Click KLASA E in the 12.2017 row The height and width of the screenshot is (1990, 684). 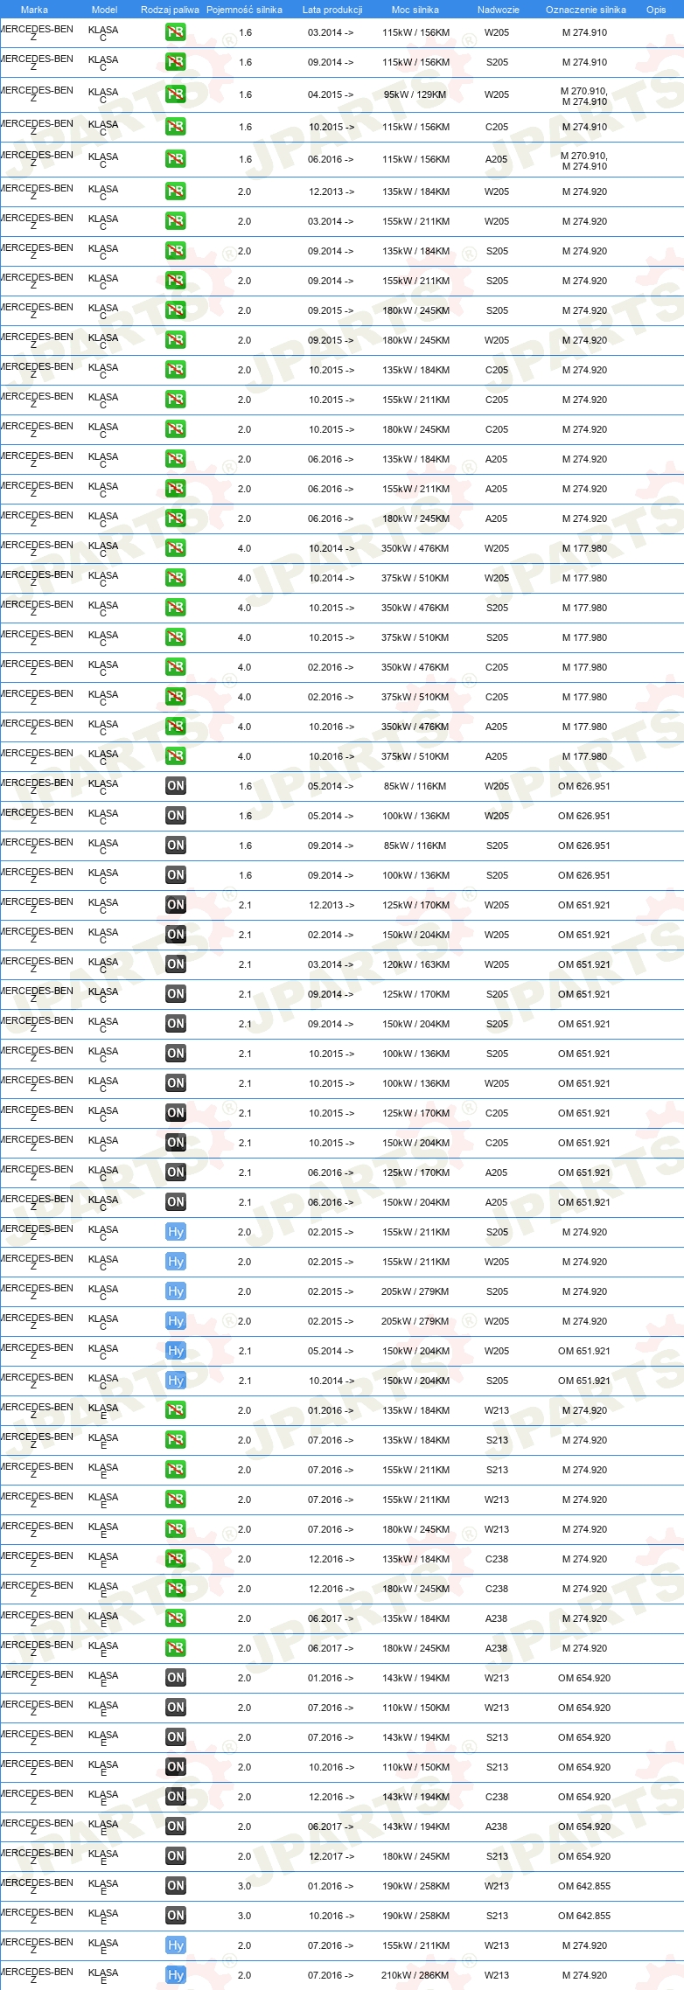click(x=103, y=1858)
